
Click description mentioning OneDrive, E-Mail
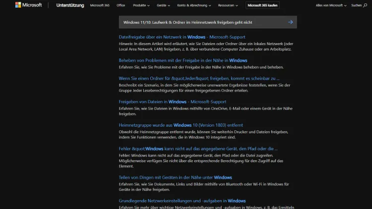pyautogui.click(x=206, y=111)
